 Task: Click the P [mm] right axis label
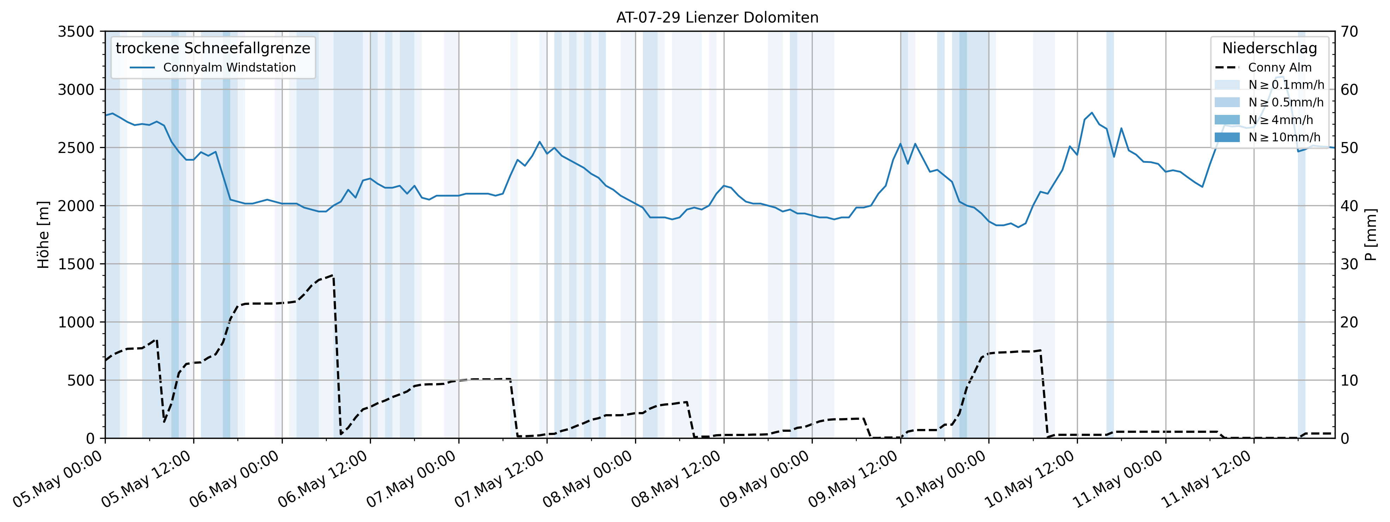pyautogui.click(x=1371, y=235)
